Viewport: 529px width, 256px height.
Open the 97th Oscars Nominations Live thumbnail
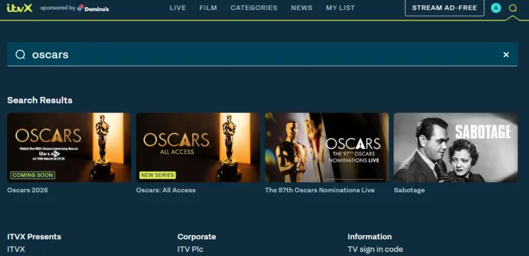pyautogui.click(x=327, y=148)
